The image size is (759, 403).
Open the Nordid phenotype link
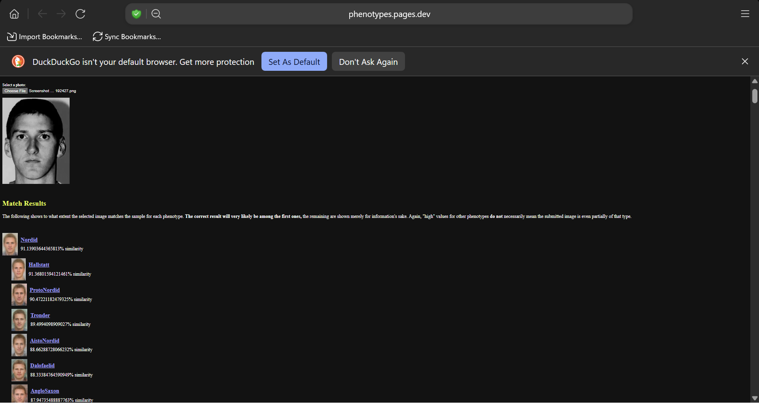click(x=29, y=240)
